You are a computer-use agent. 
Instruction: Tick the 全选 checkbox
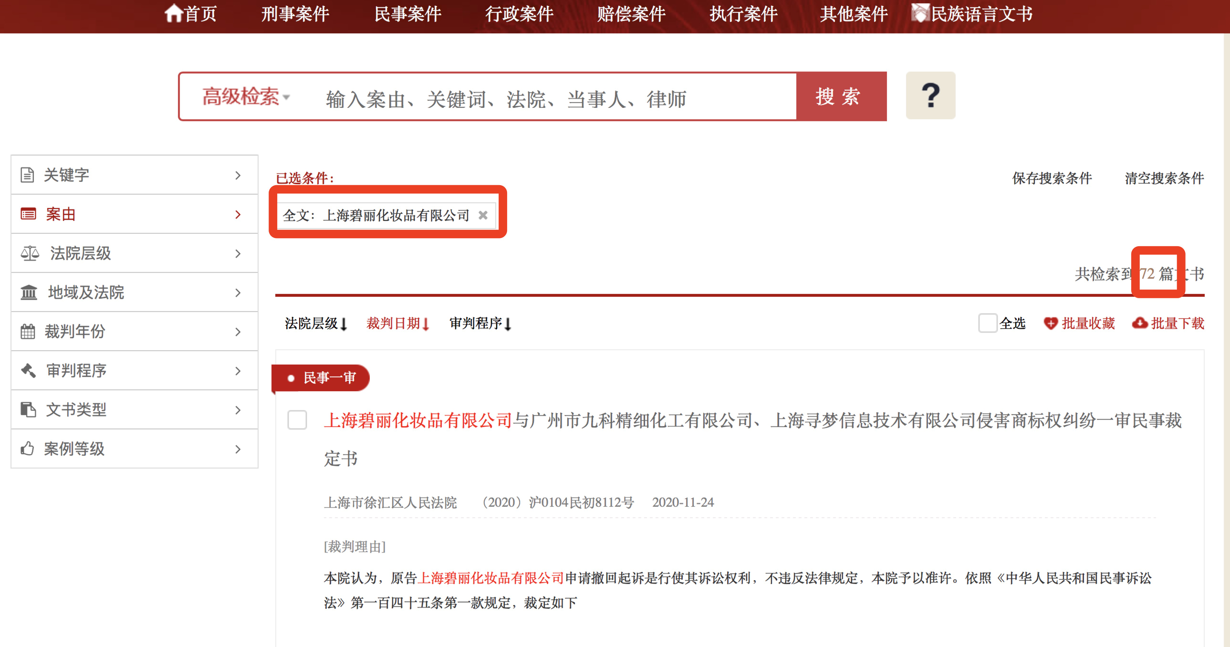point(988,323)
